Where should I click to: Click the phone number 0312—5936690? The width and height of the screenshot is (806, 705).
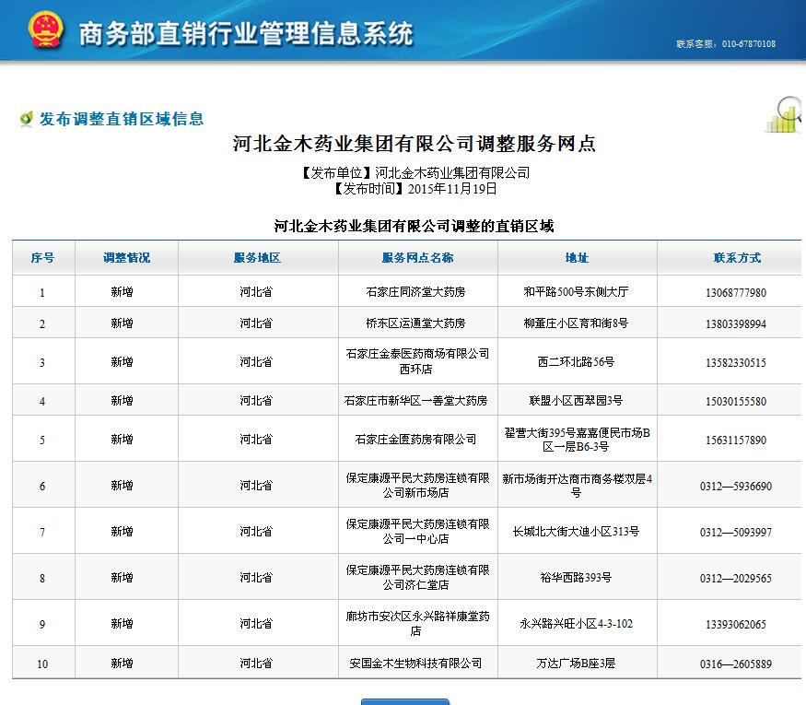[x=735, y=486]
